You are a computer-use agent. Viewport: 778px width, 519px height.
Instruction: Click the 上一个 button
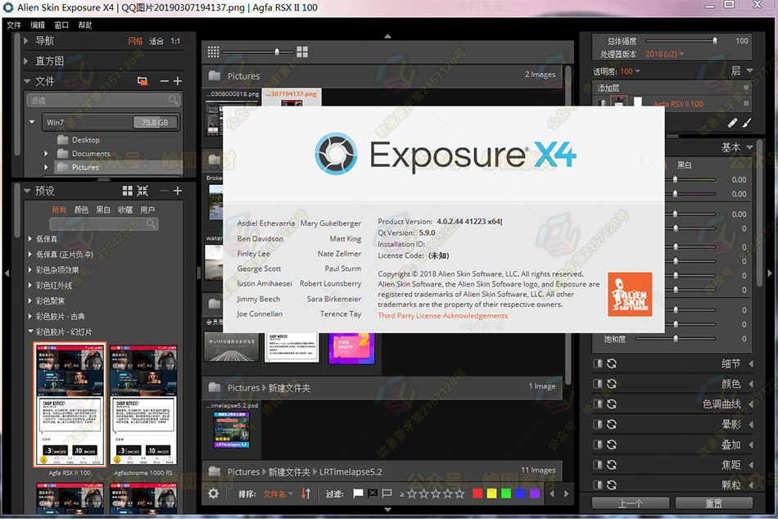pos(631,503)
